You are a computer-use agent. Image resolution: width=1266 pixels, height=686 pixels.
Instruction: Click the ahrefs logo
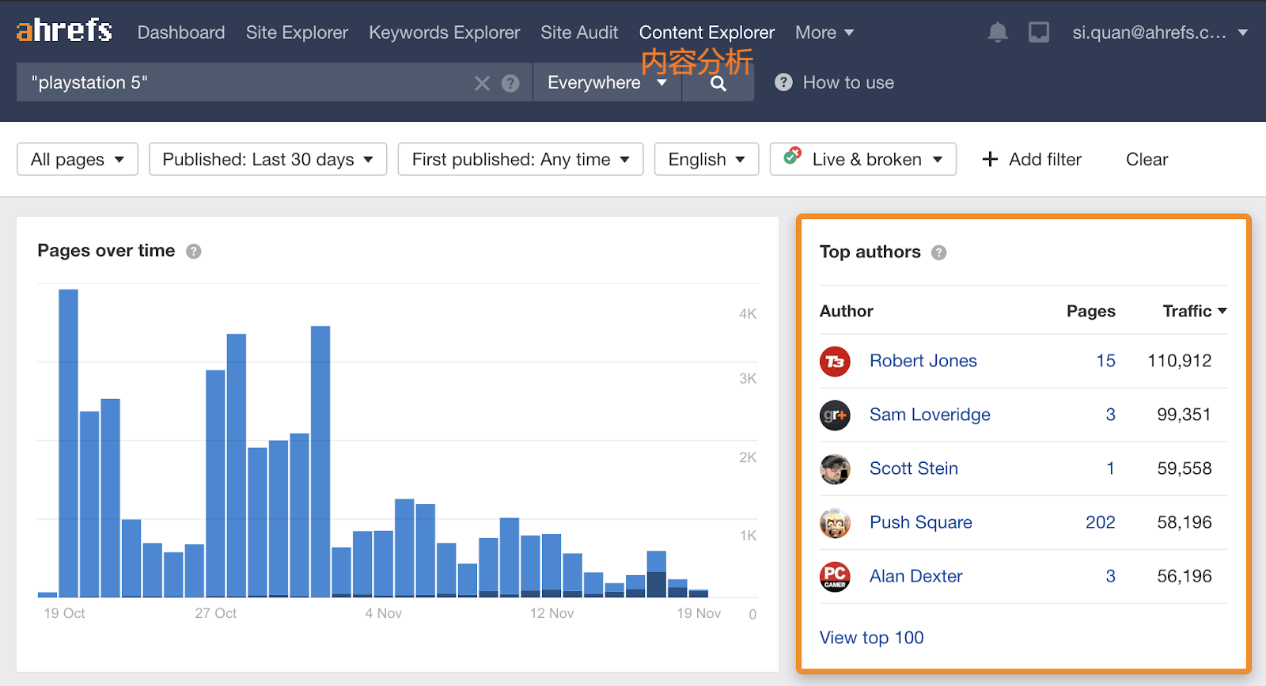64,32
